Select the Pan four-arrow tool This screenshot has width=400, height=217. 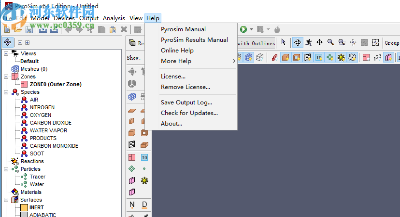tap(319, 42)
